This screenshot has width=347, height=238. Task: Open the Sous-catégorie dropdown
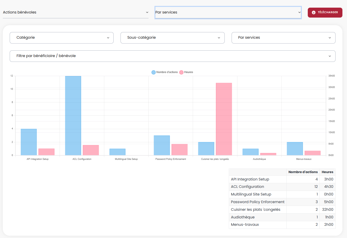(x=172, y=38)
